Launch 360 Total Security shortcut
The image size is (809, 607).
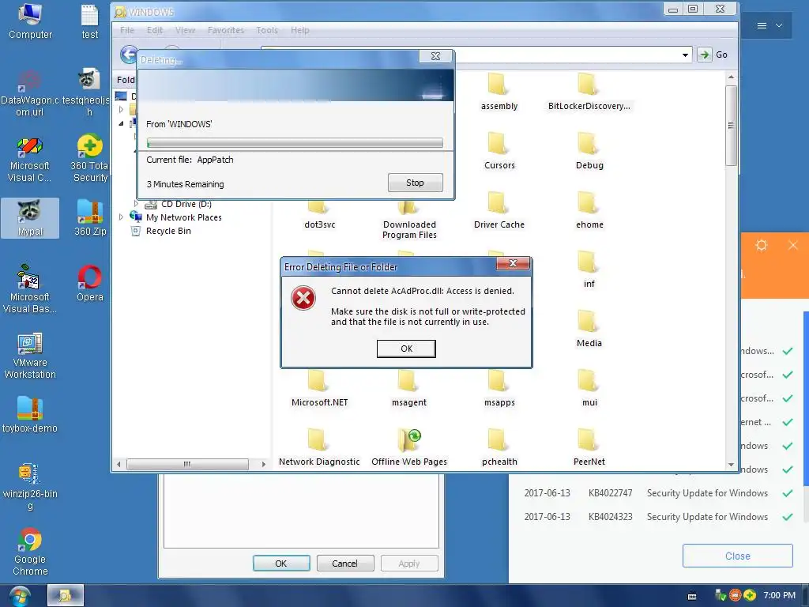90,159
